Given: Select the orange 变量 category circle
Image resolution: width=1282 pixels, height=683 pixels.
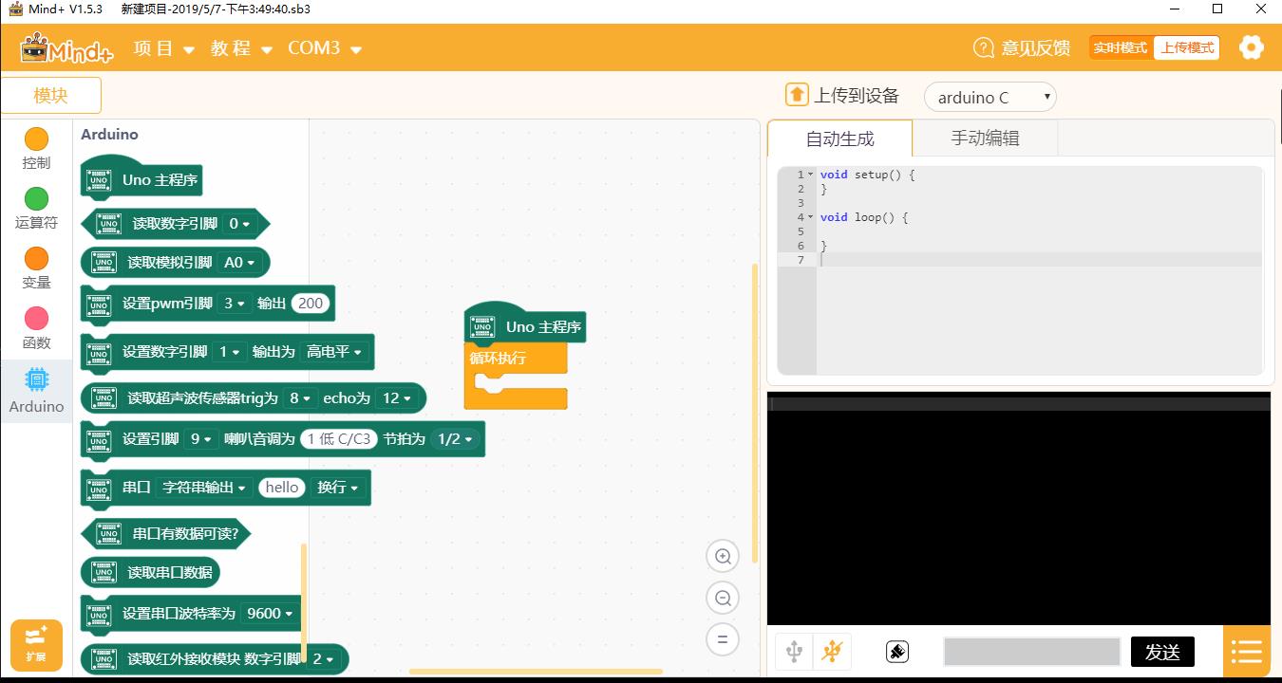Looking at the screenshot, I should 36,258.
